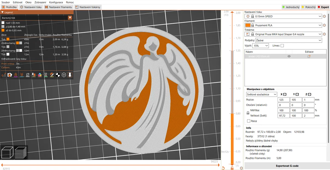
Task: Enable the Límec checkbox
Action: point(282,46)
